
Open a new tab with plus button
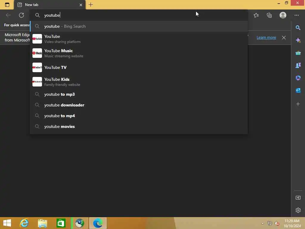91,5
